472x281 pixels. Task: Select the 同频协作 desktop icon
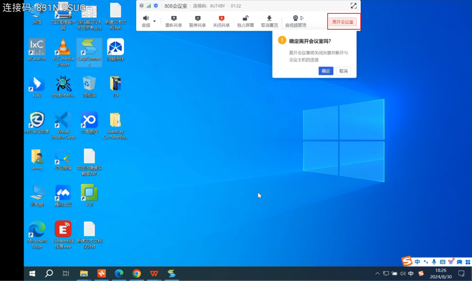(x=115, y=50)
